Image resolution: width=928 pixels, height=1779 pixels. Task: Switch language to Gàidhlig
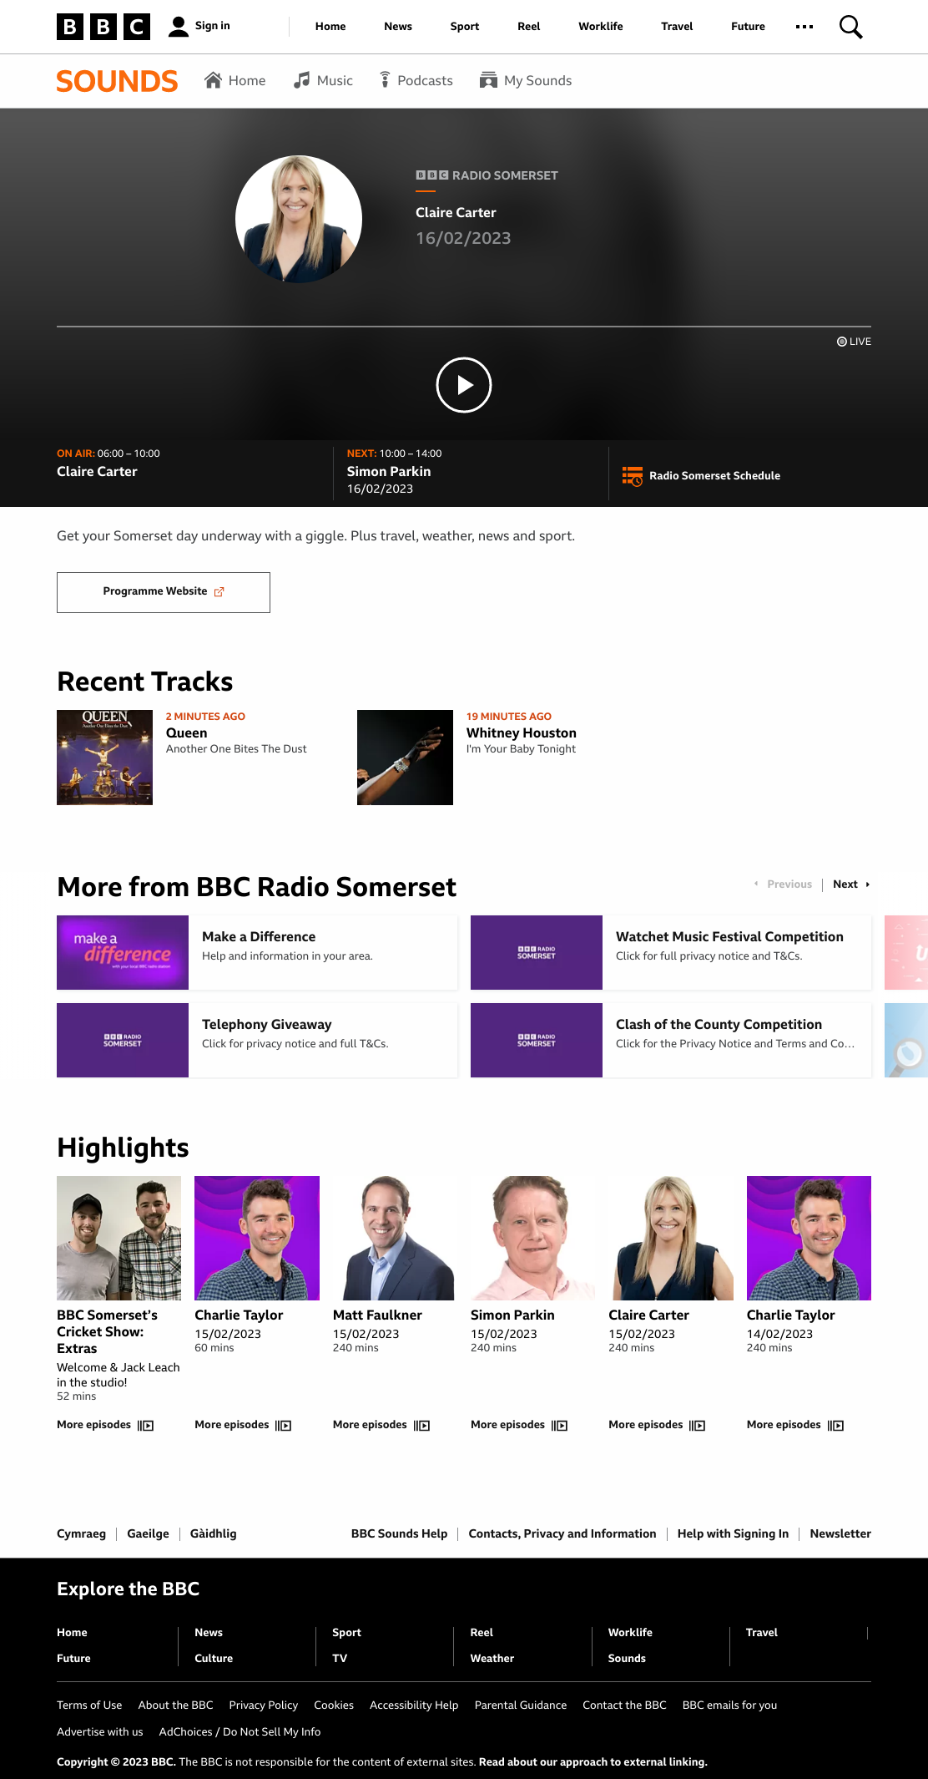pyautogui.click(x=214, y=1533)
